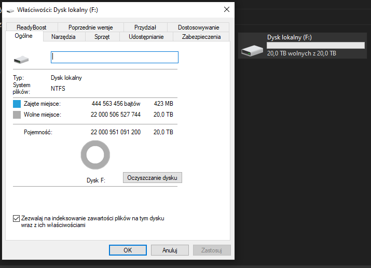Select the Przydział tab
The height and width of the screenshot is (268, 371).
pyautogui.click(x=146, y=27)
